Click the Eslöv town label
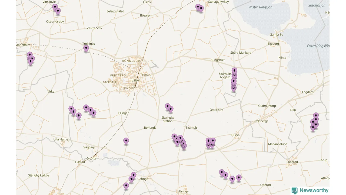346x195 pixels. [x=136, y=80]
